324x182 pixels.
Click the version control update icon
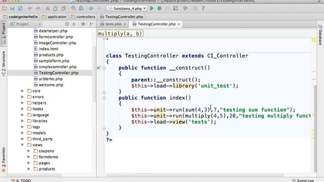point(176,9)
